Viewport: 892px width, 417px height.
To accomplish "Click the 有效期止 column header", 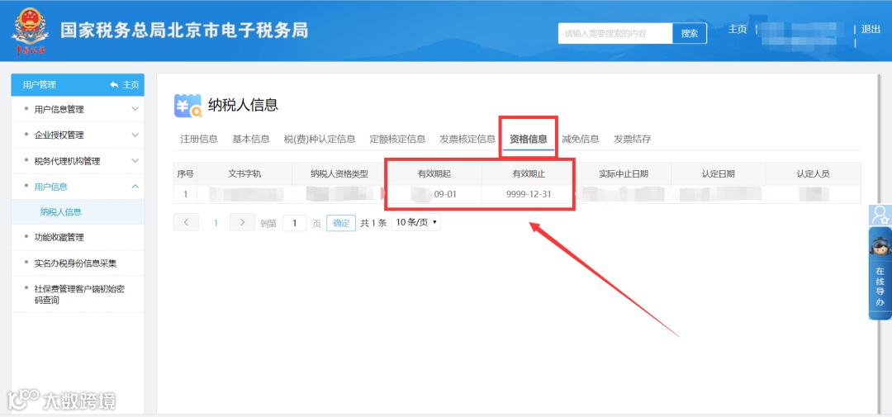I will (529, 173).
